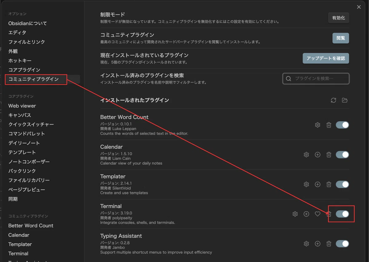Click アップデートを確認 button
This screenshot has width=369, height=262.
pyautogui.click(x=326, y=58)
